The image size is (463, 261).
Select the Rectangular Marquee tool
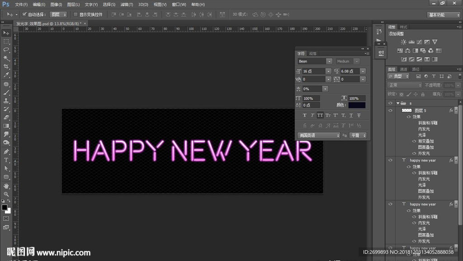[x=6, y=41]
